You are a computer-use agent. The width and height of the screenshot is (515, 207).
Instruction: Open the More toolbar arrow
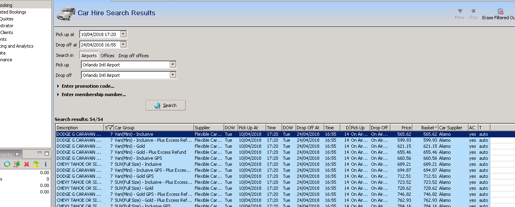460,11
